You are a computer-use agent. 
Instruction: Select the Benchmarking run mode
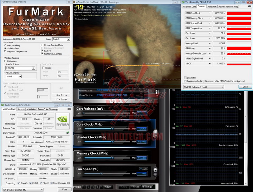click(x=6, y=45)
